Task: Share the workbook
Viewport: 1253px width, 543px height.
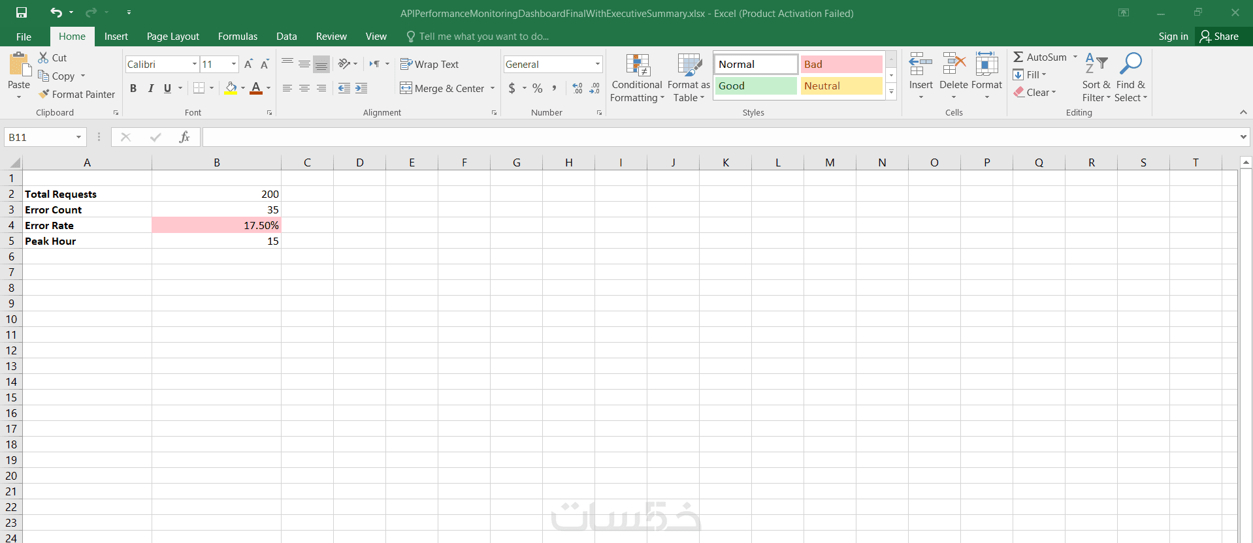Action: click(x=1219, y=37)
